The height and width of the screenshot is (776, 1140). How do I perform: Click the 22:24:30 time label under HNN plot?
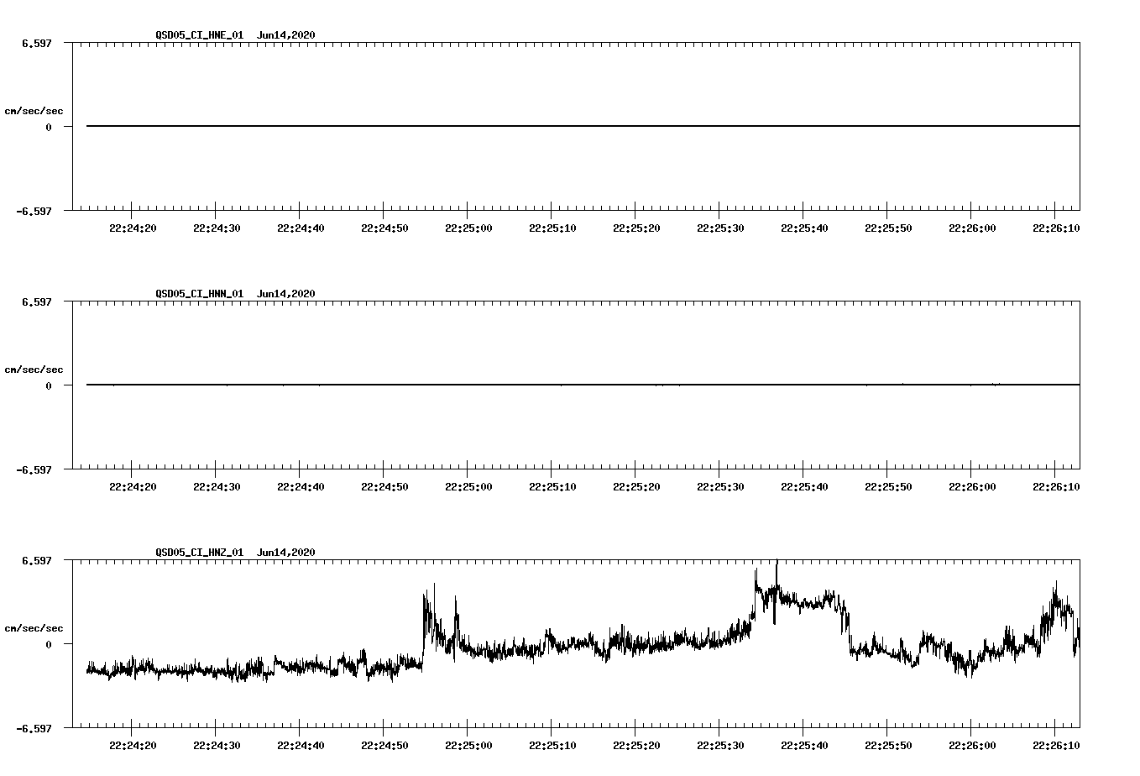pyautogui.click(x=217, y=486)
